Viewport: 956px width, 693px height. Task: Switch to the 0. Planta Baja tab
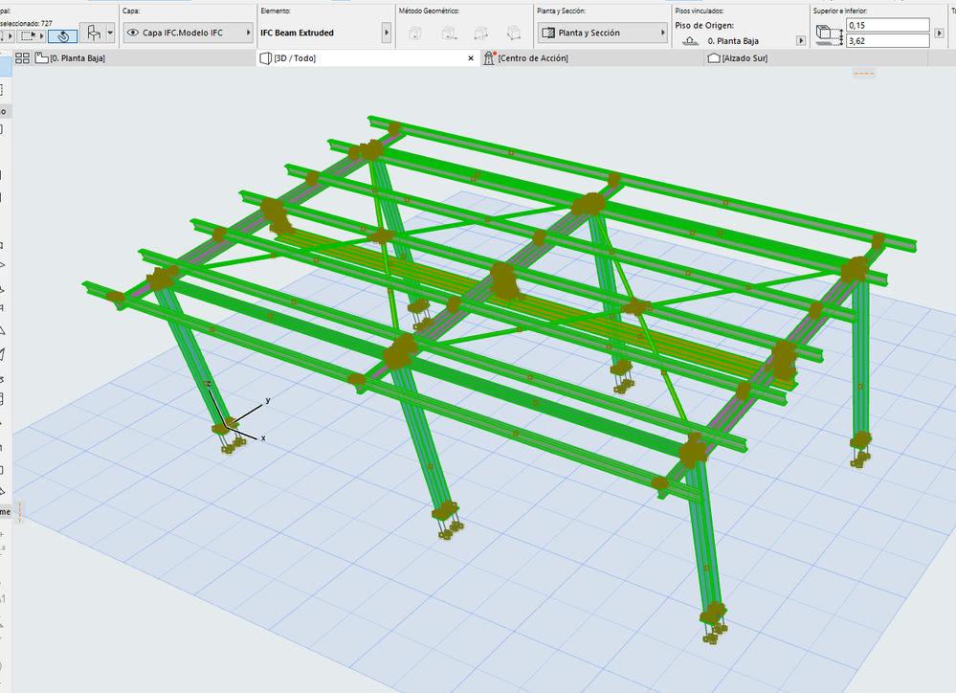pos(77,58)
